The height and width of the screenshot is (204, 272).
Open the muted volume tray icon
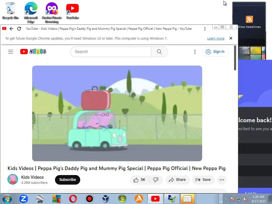[x=245, y=199]
